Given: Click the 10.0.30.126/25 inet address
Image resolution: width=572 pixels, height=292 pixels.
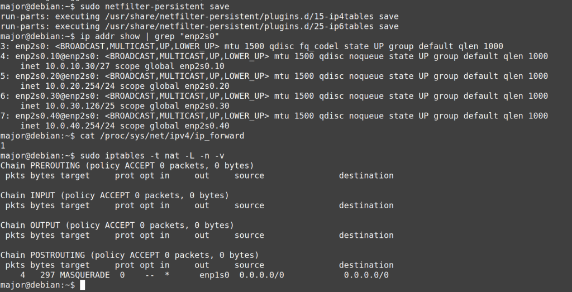Looking at the screenshot, I should click(x=73, y=106).
